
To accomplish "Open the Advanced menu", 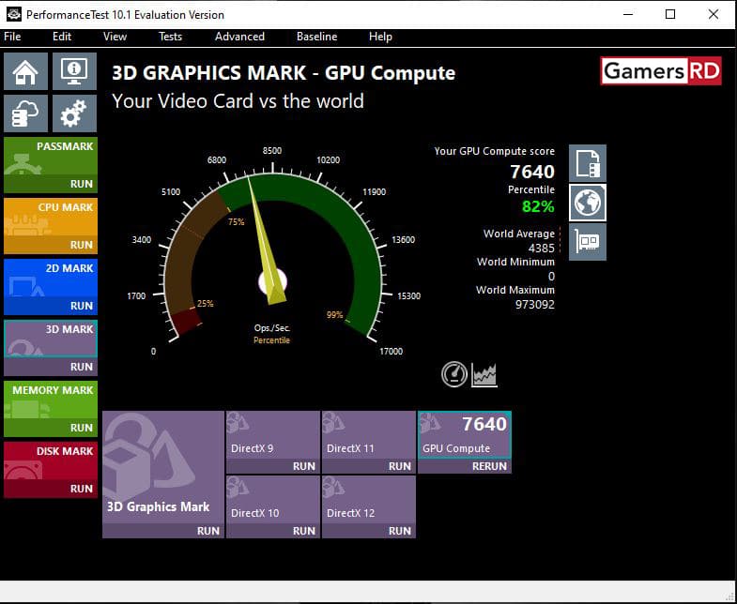I will coord(239,37).
